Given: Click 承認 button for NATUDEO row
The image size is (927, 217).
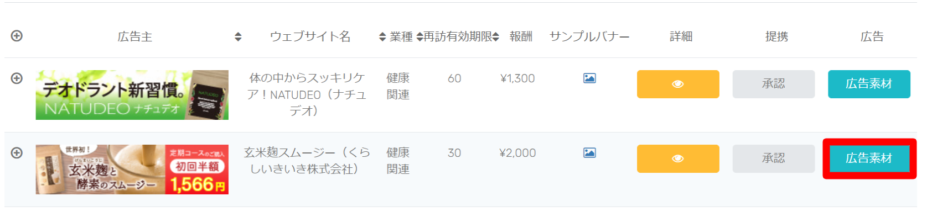Looking at the screenshot, I should [774, 84].
